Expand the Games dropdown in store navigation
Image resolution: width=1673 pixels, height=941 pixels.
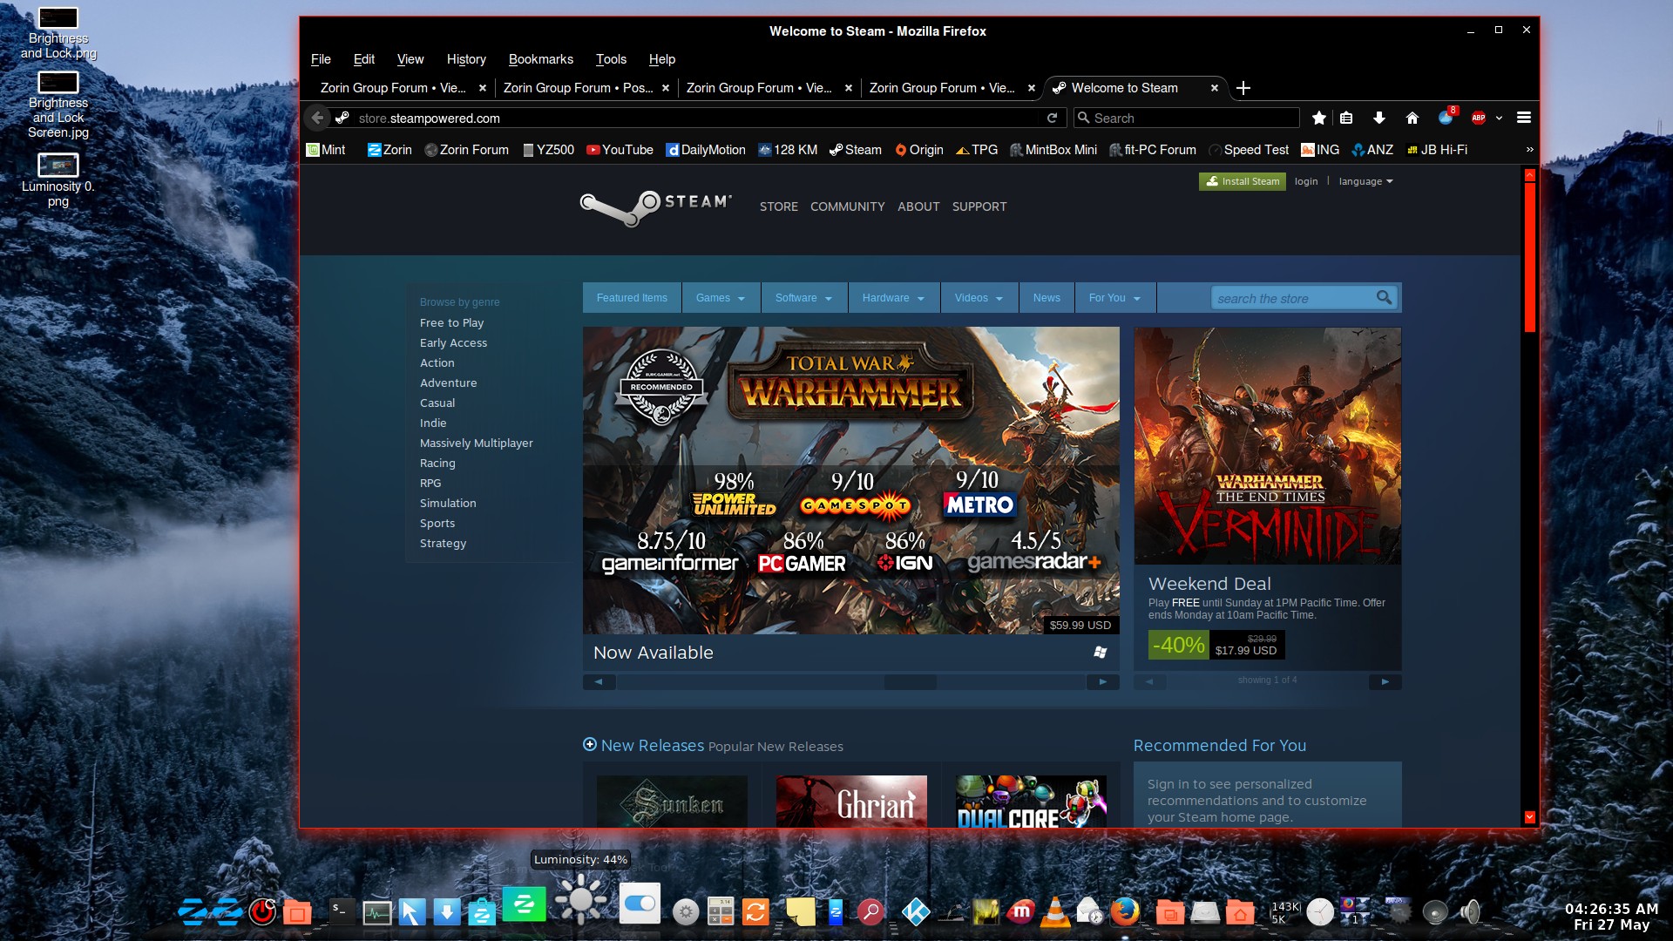click(721, 298)
